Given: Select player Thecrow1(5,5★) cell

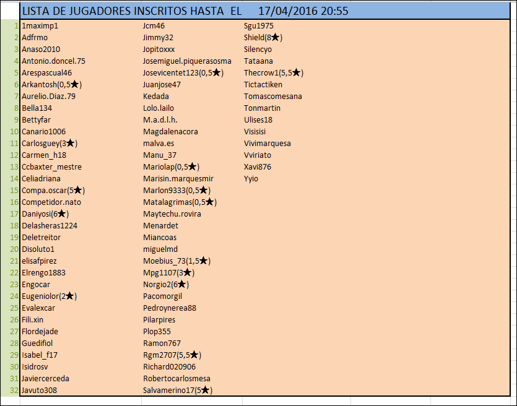Looking at the screenshot, I should click(273, 73).
